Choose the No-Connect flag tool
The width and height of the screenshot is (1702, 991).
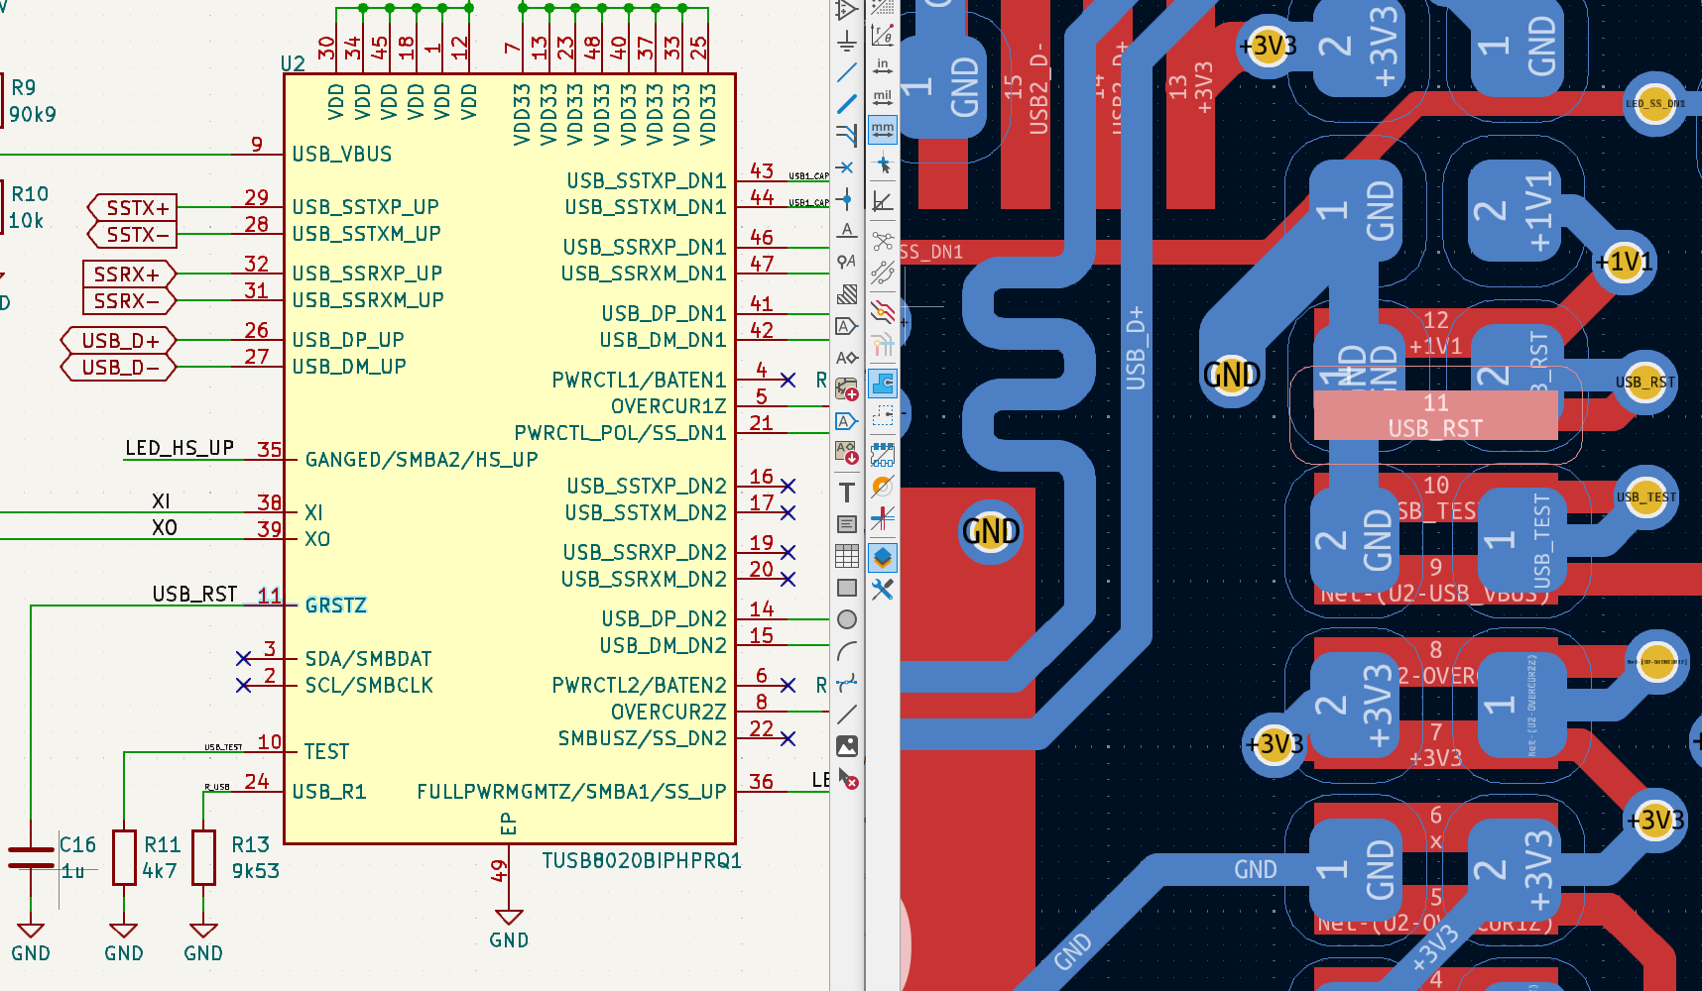(846, 167)
